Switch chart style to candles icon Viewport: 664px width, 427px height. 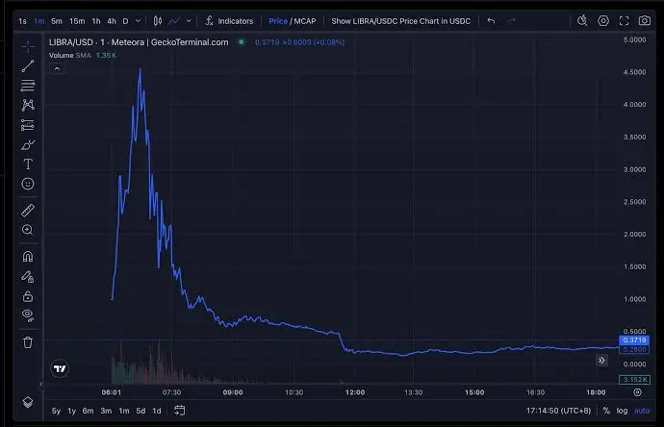pos(158,21)
